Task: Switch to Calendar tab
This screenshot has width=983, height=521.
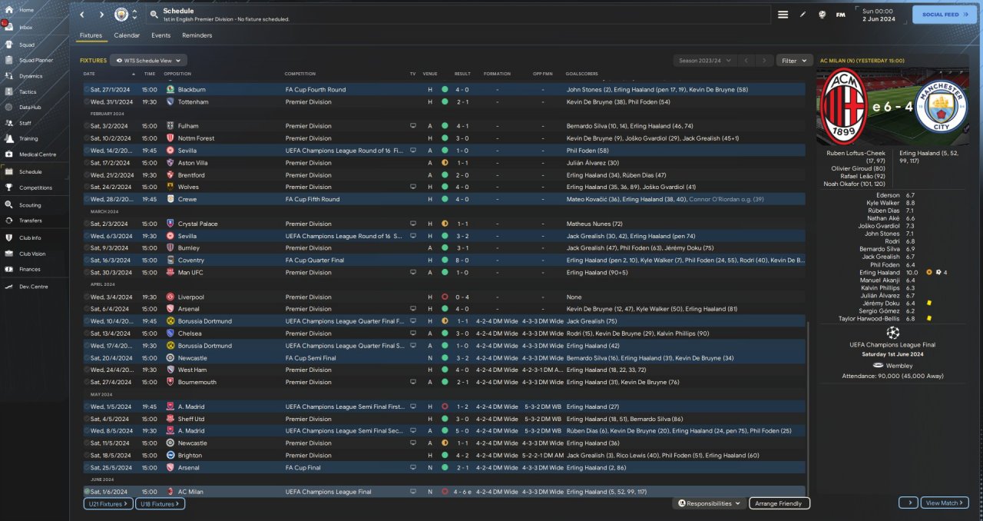Action: tap(127, 35)
